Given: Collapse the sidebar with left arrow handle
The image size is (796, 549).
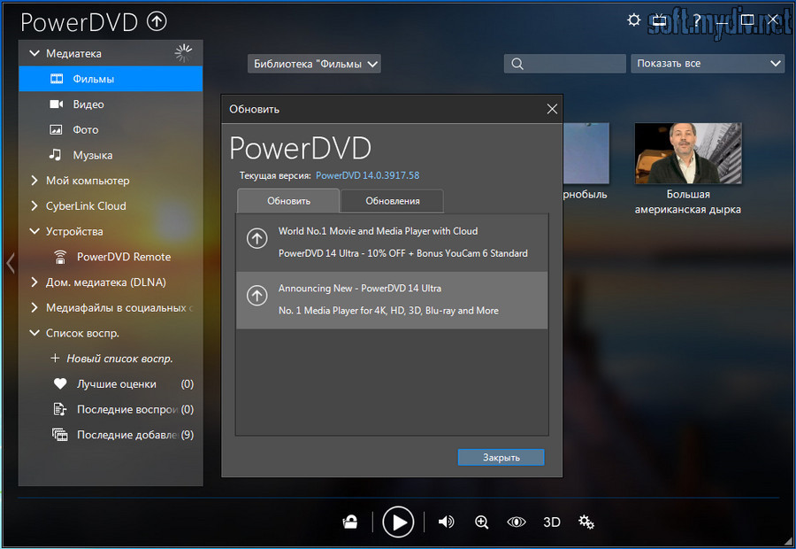Looking at the screenshot, I should pyautogui.click(x=10, y=263).
